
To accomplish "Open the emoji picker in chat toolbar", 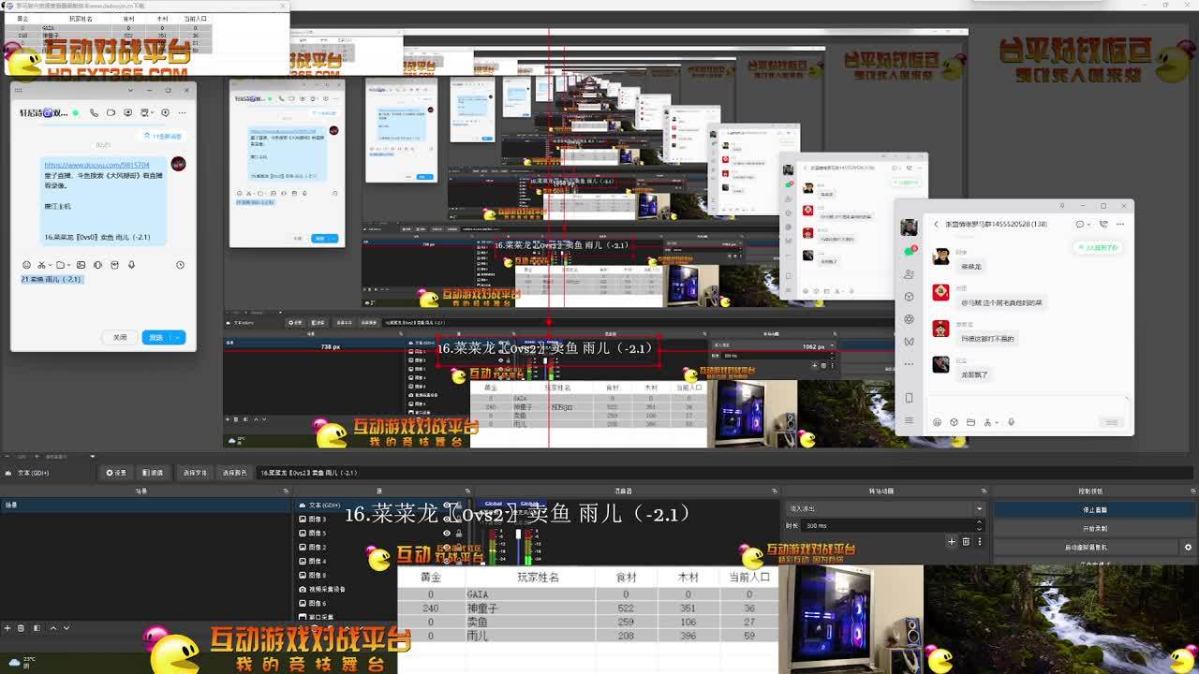I will click(26, 265).
